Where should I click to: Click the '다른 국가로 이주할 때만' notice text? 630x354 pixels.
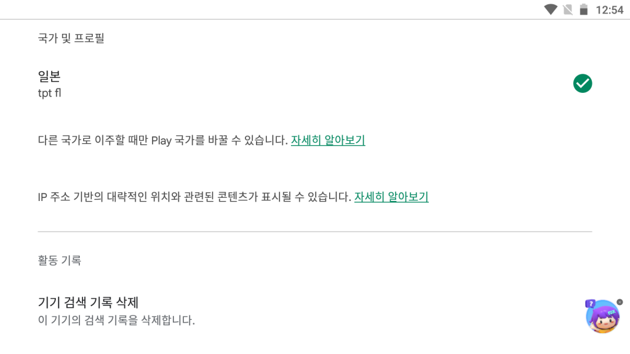click(162, 140)
